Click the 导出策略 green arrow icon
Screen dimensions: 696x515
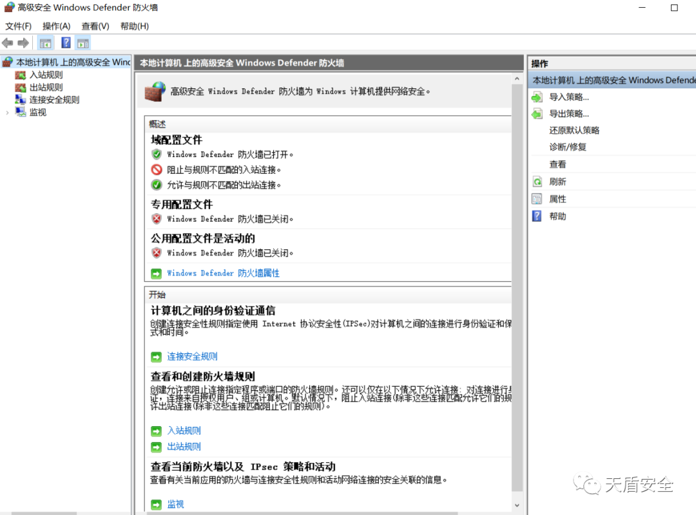(537, 113)
